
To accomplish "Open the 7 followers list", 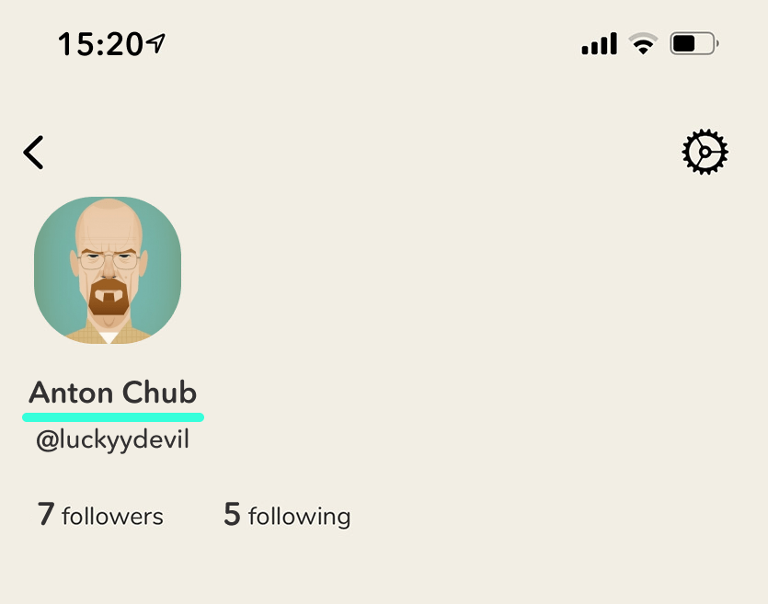I will tap(100, 515).
